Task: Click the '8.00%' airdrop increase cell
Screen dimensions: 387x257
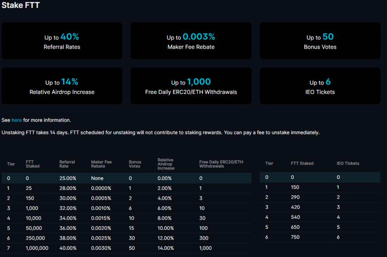Action: (x=164, y=218)
